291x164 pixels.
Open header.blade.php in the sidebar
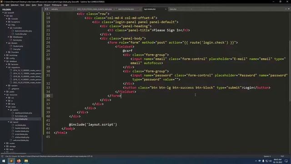(x=22, y=128)
